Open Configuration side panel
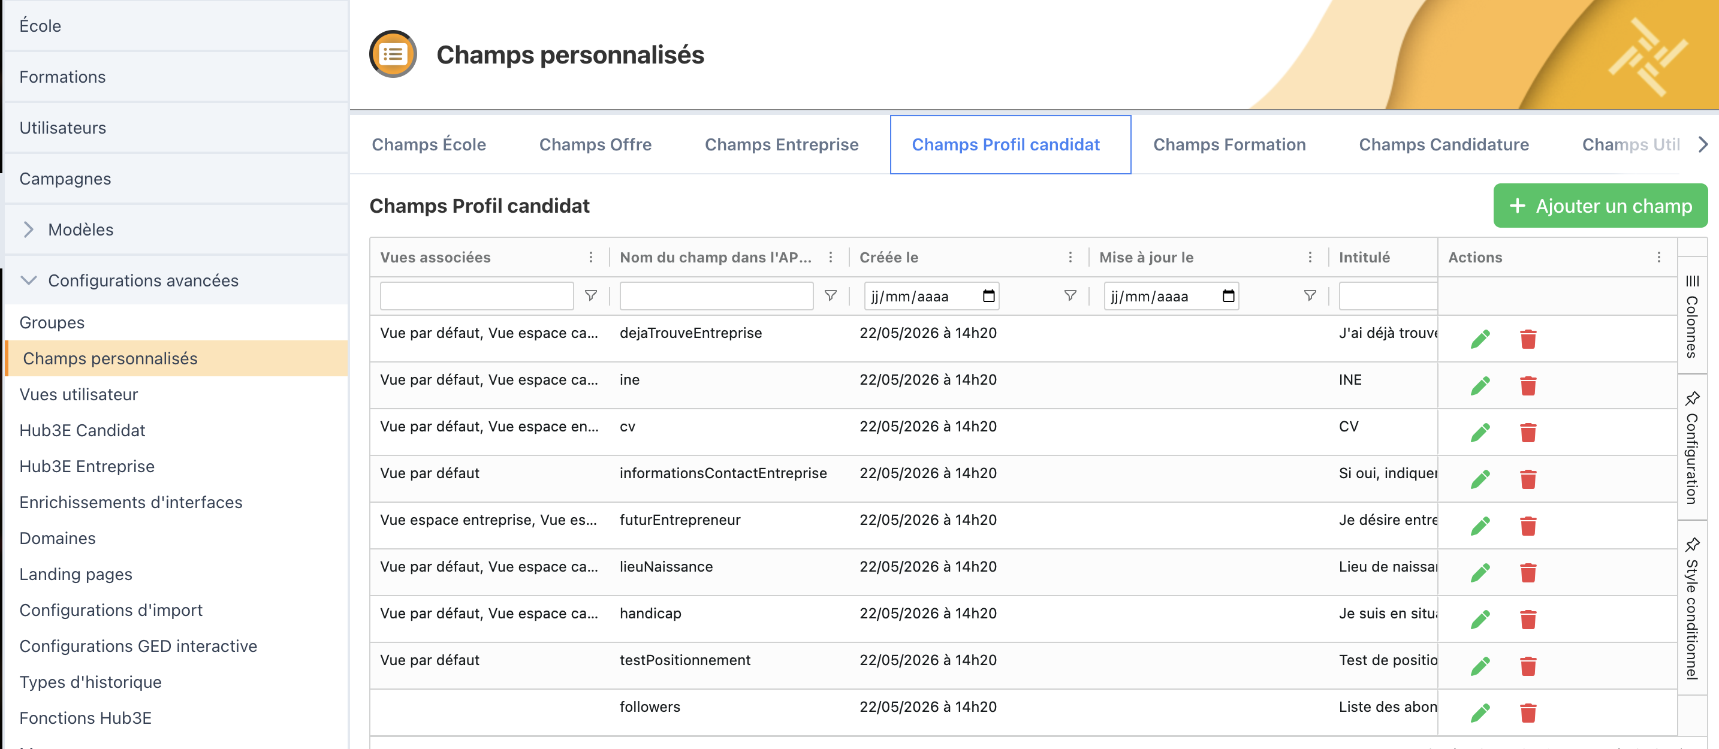1719x749 pixels. coord(1691,447)
